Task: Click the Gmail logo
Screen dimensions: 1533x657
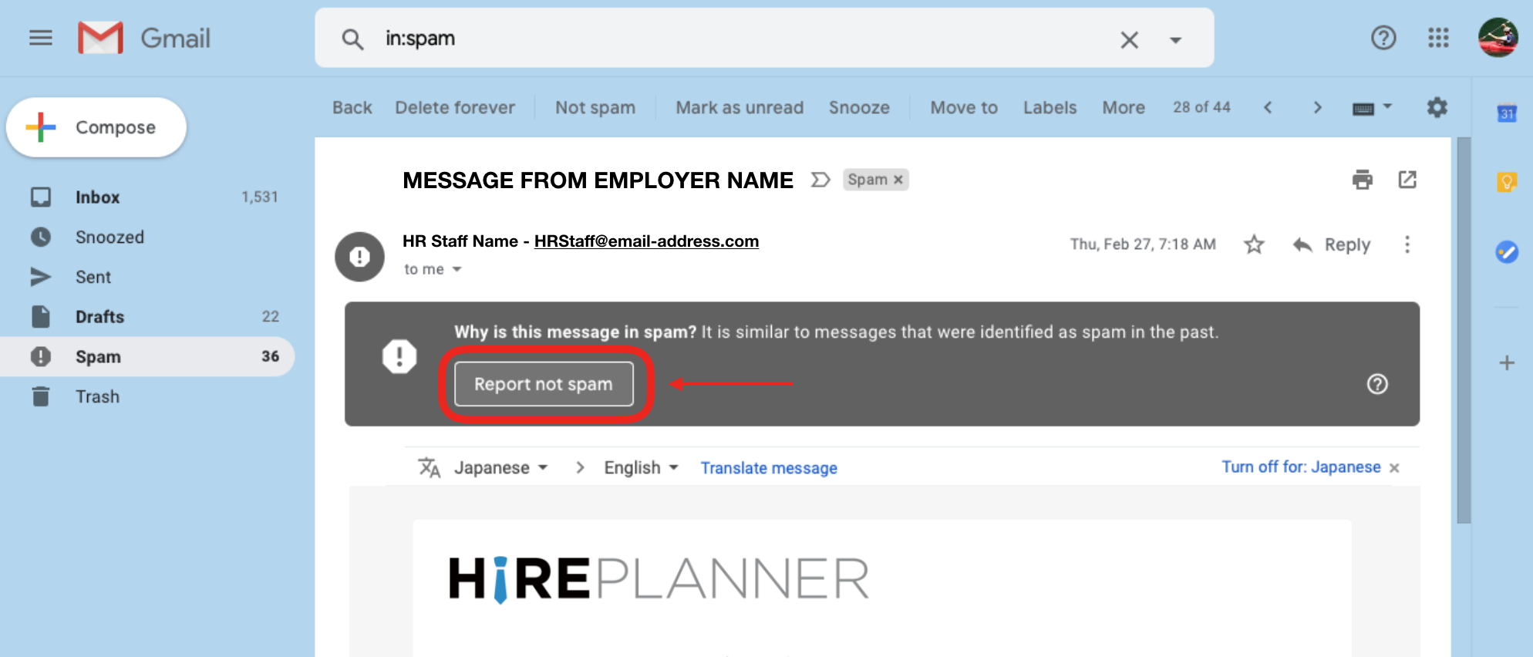Action: 144,38
